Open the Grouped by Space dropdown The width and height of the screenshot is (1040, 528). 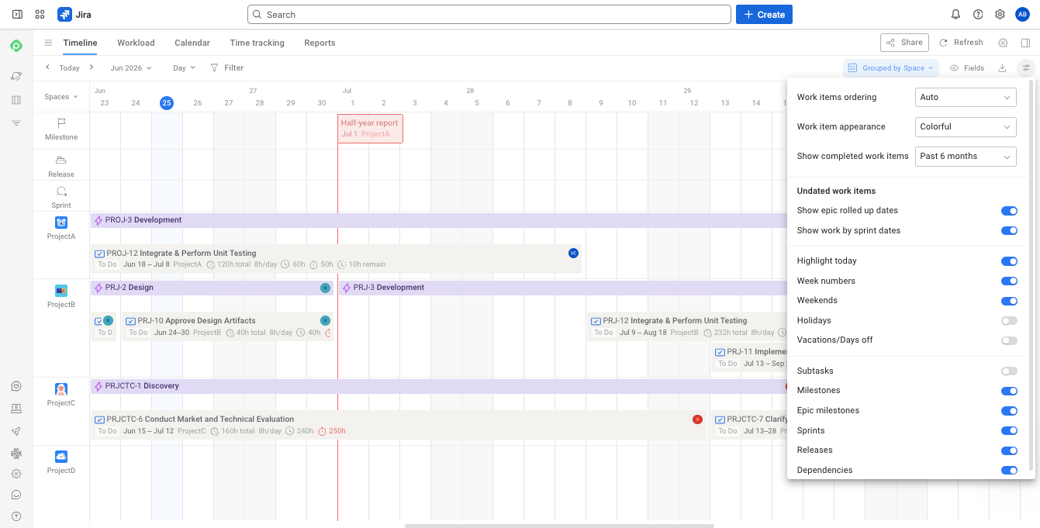891,68
